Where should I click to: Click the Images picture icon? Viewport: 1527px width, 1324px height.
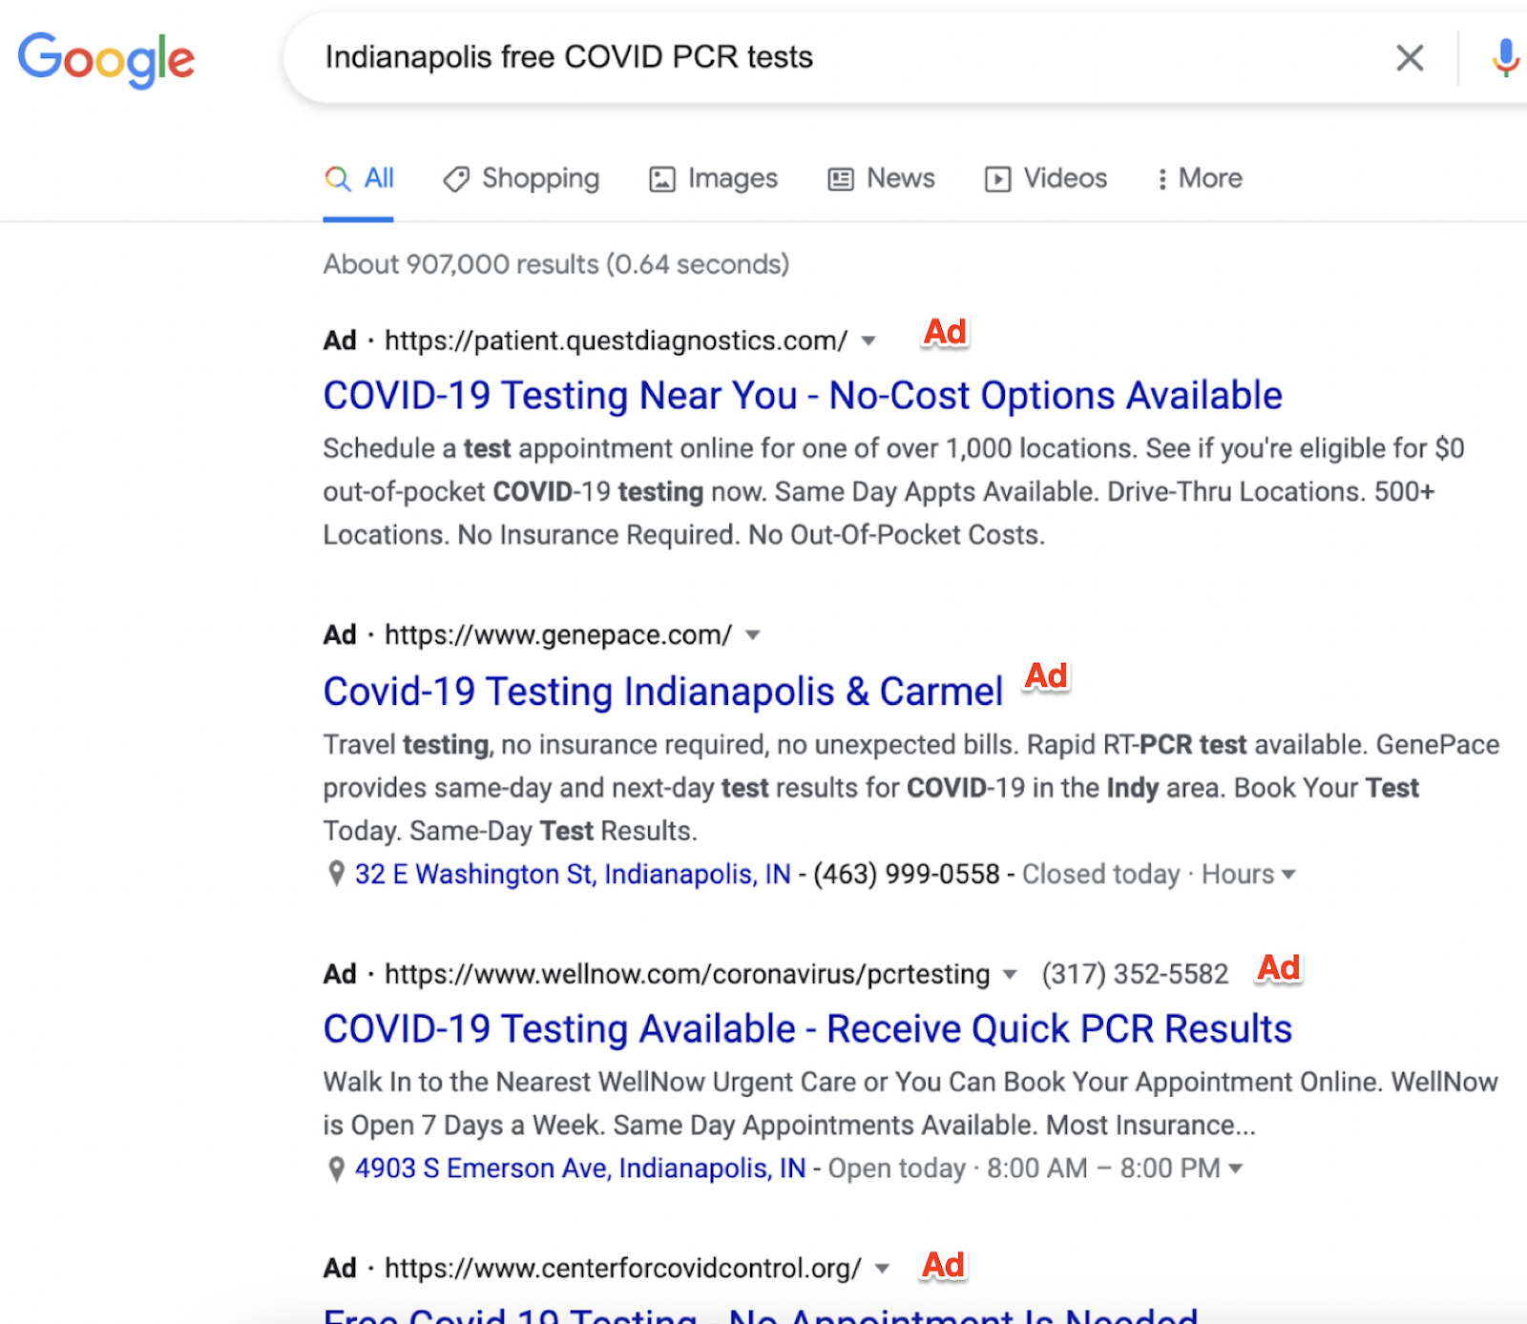pyautogui.click(x=662, y=179)
